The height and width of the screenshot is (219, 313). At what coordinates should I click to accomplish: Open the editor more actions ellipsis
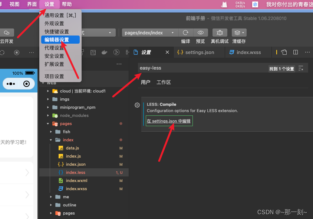pyautogui.click(x=307, y=52)
